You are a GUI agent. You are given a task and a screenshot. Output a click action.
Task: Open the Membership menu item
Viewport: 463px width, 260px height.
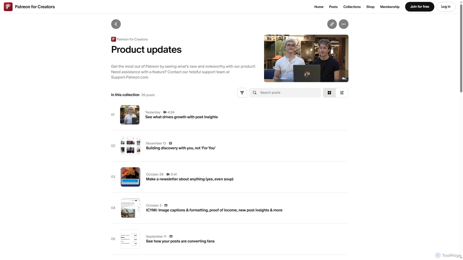[390, 7]
